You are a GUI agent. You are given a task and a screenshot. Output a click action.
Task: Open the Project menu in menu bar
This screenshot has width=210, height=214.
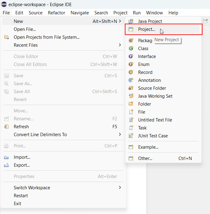tap(120, 13)
